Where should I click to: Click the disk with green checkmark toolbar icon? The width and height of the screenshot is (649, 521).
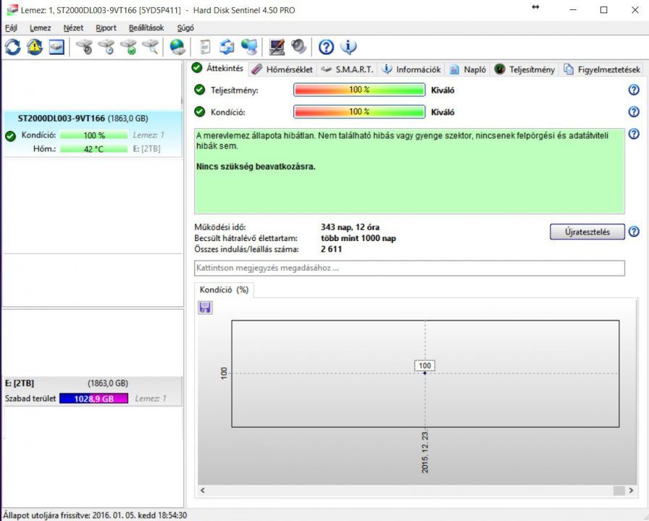[x=128, y=47]
